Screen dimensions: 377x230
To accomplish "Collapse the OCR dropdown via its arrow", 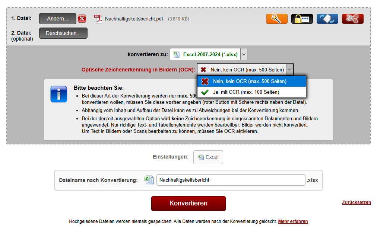I will tap(290, 70).
